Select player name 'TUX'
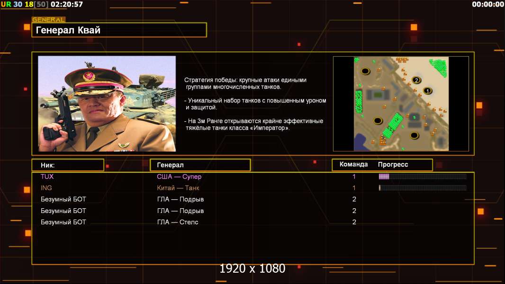This screenshot has width=505, height=284. tap(47, 177)
